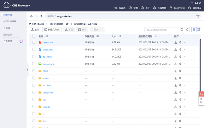
Task: Open the search.xml file link
Action: click(x=48, y=42)
